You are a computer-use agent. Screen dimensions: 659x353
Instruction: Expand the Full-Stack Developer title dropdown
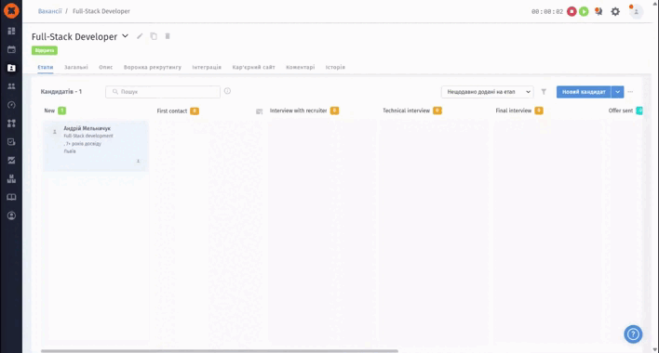point(126,36)
